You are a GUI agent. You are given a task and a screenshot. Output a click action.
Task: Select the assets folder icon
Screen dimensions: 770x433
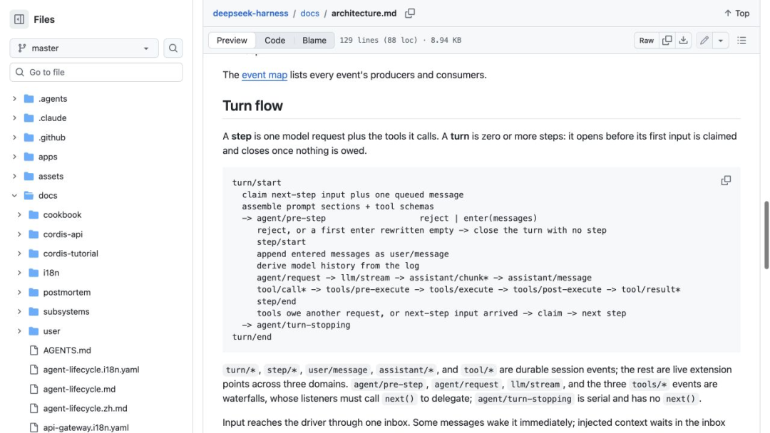[29, 176]
